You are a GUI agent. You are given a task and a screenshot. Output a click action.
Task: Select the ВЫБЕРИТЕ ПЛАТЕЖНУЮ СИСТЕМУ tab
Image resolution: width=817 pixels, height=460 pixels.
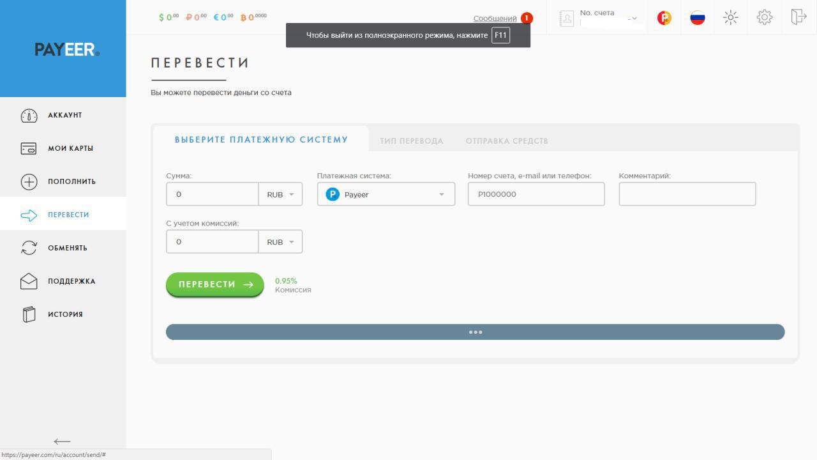[261, 139]
